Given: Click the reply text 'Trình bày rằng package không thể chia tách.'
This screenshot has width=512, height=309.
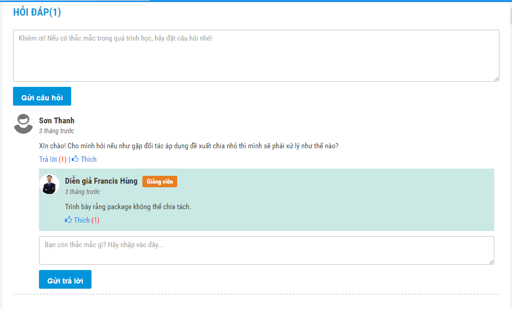Looking at the screenshot, I should [x=128, y=207].
